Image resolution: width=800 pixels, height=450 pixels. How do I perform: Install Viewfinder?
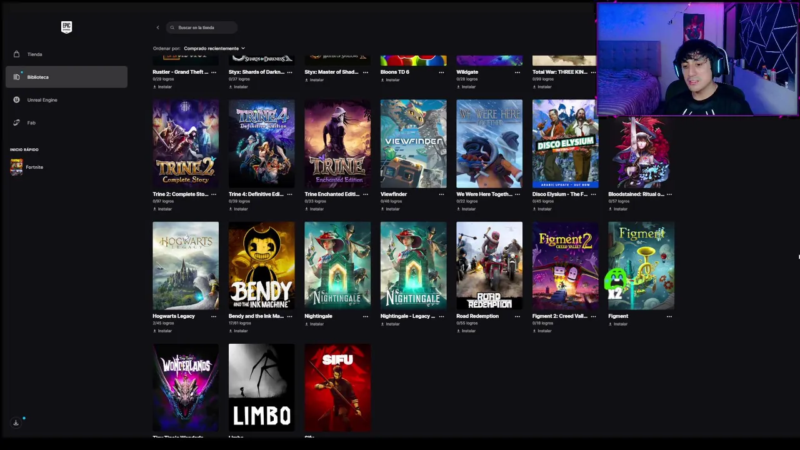click(x=390, y=209)
